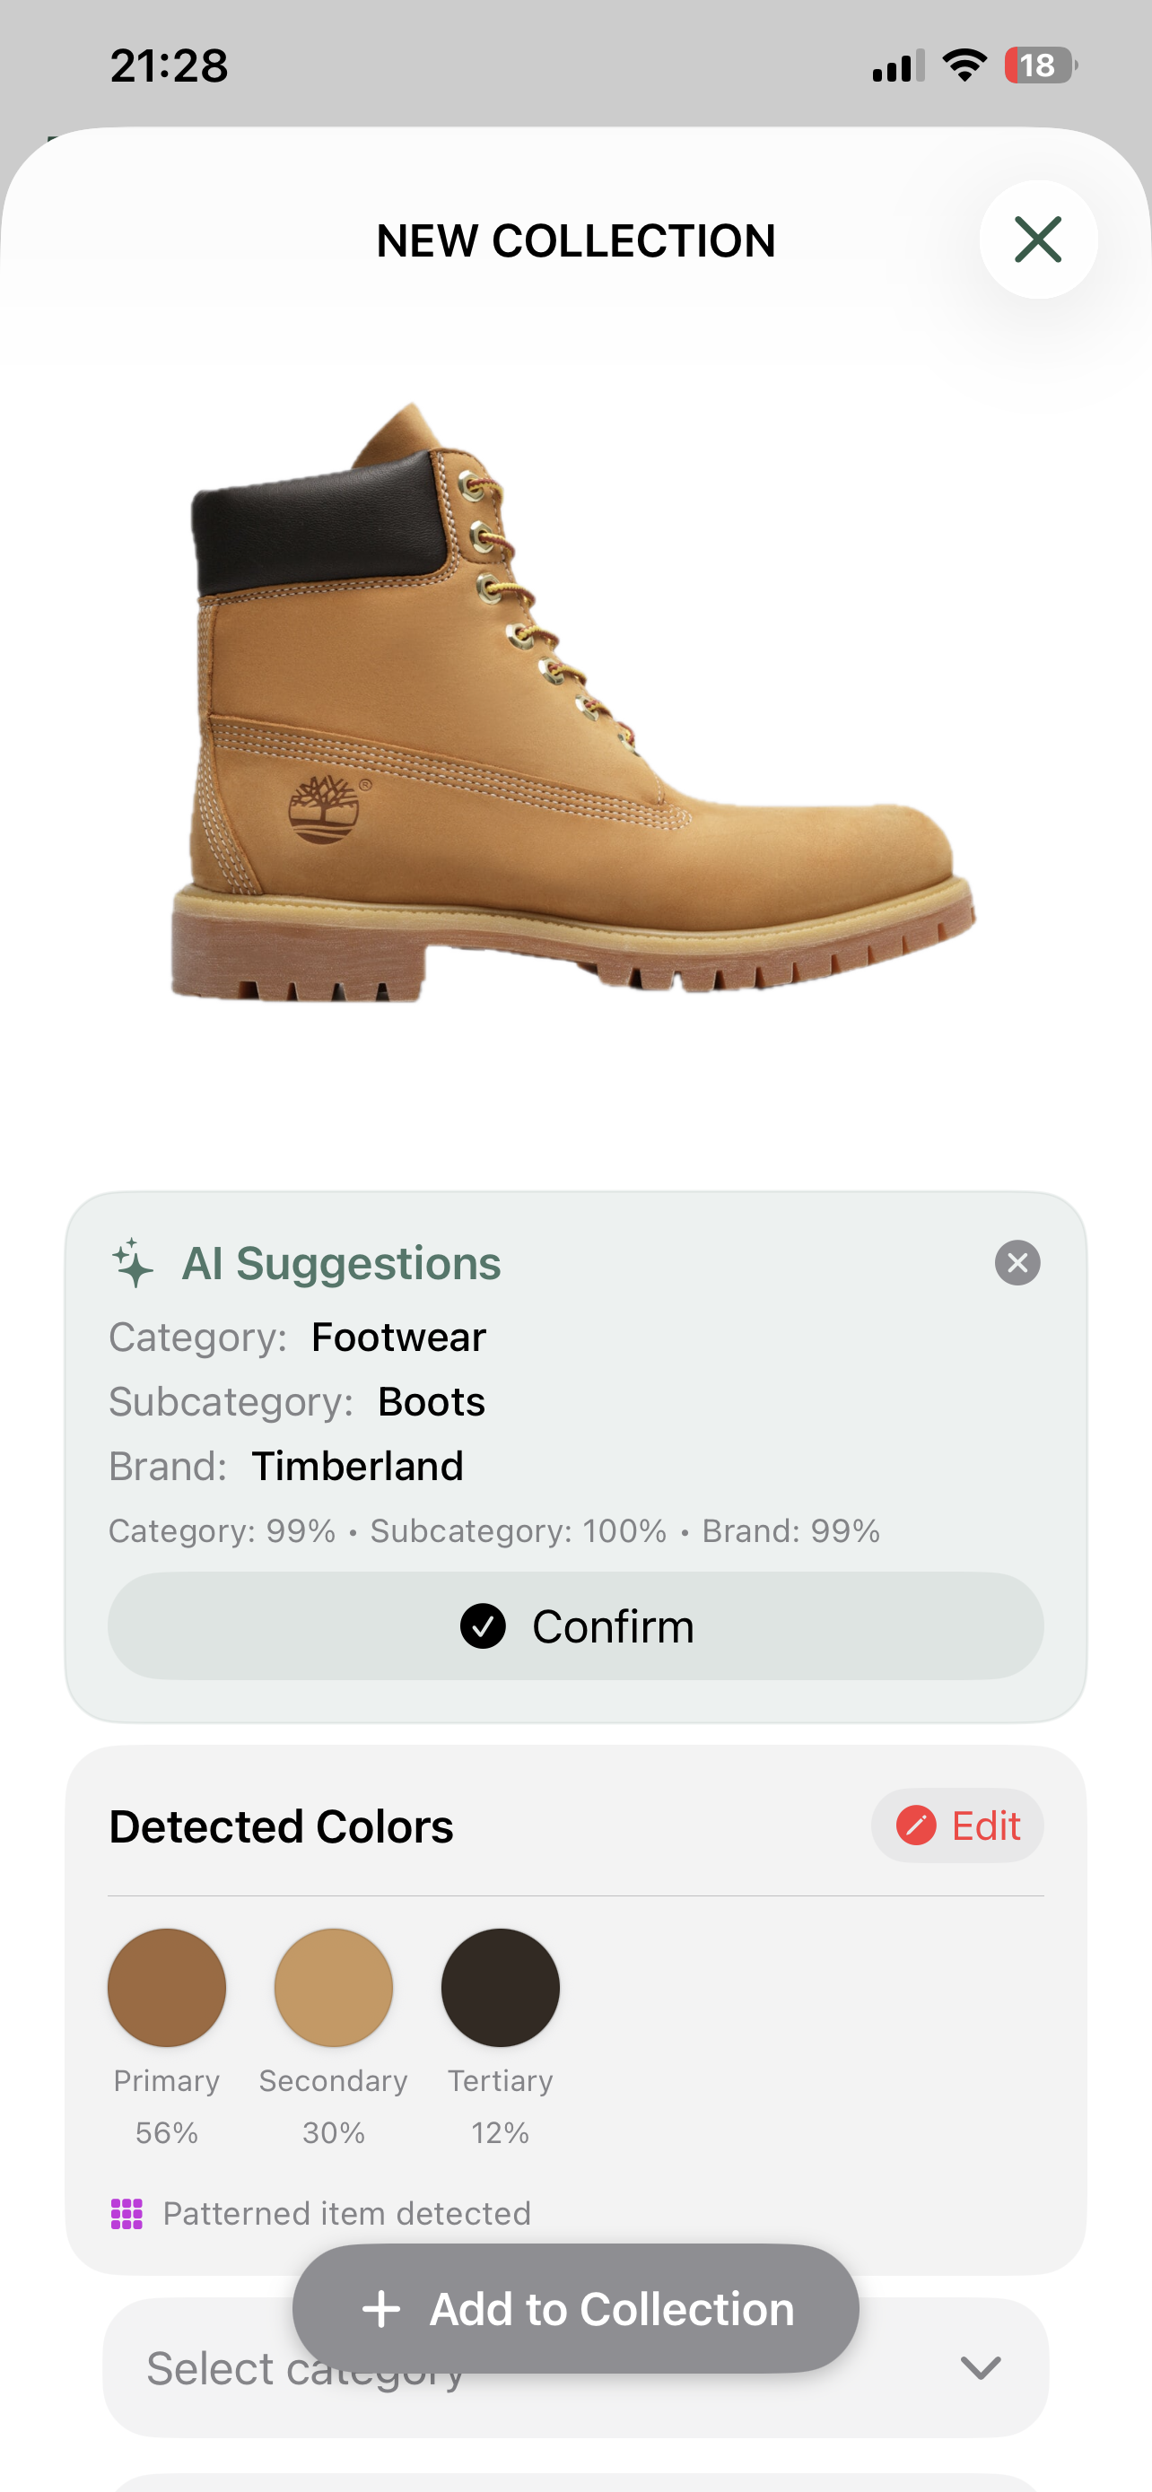The width and height of the screenshot is (1152, 2492).
Task: Dismiss AI Suggestions via its X icon
Action: click(x=1016, y=1261)
